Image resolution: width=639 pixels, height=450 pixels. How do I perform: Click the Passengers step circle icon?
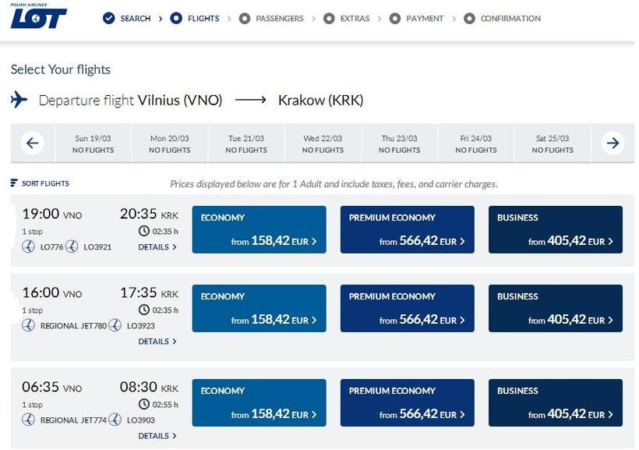[245, 19]
